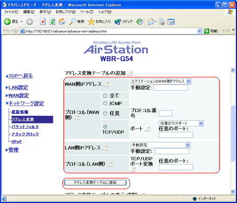Click help icon beside プロトコル(LAN側) label

[111, 164]
